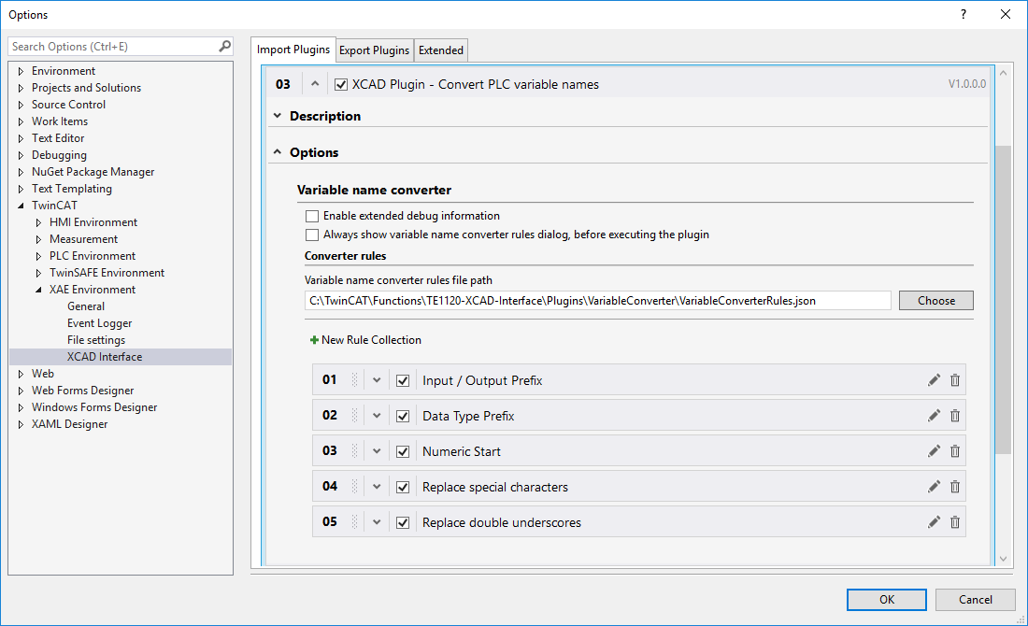Click the search magnifier icon
The width and height of the screenshot is (1028, 626).
pyautogui.click(x=224, y=46)
